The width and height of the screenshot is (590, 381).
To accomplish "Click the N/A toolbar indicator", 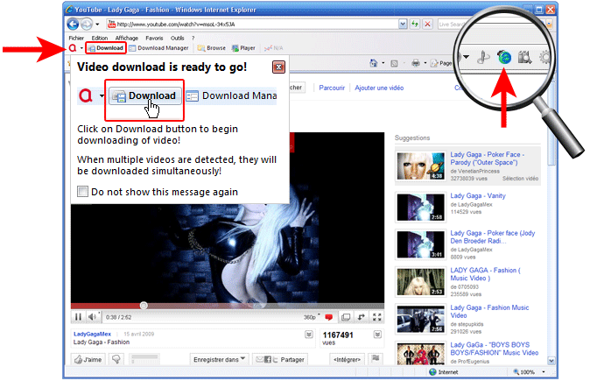I will point(274,48).
